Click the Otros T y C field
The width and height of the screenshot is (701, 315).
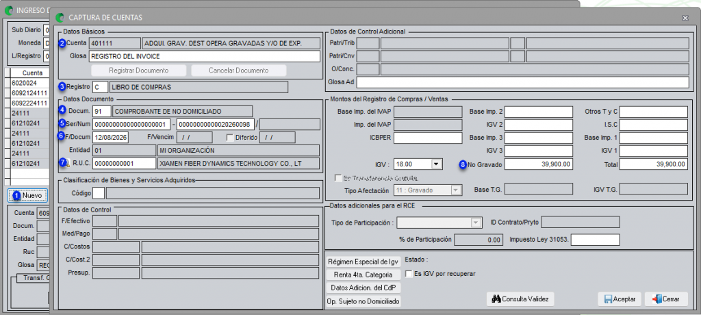point(654,112)
